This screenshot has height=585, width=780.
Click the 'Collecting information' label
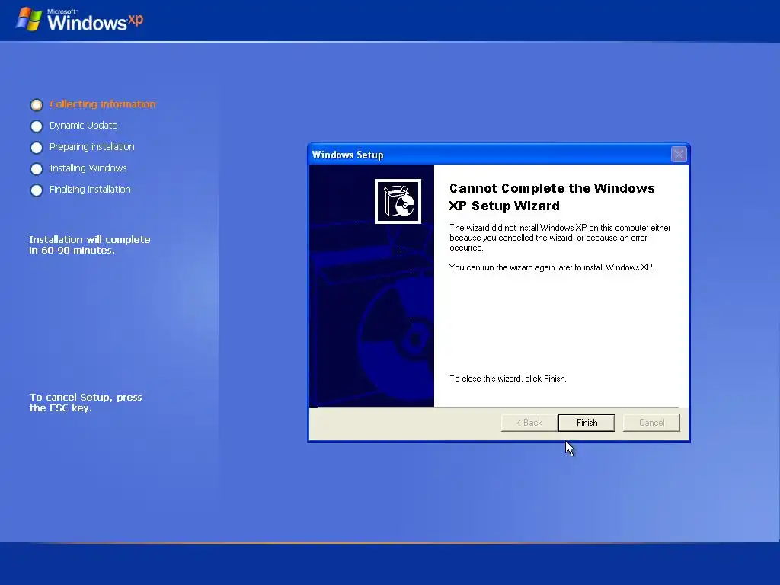click(x=103, y=104)
